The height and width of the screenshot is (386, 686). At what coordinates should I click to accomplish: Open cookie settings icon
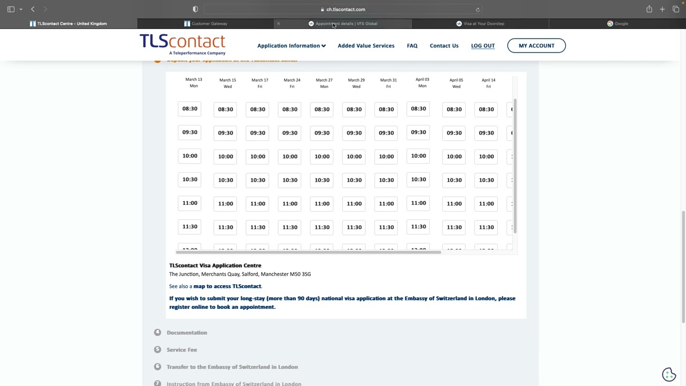(669, 374)
